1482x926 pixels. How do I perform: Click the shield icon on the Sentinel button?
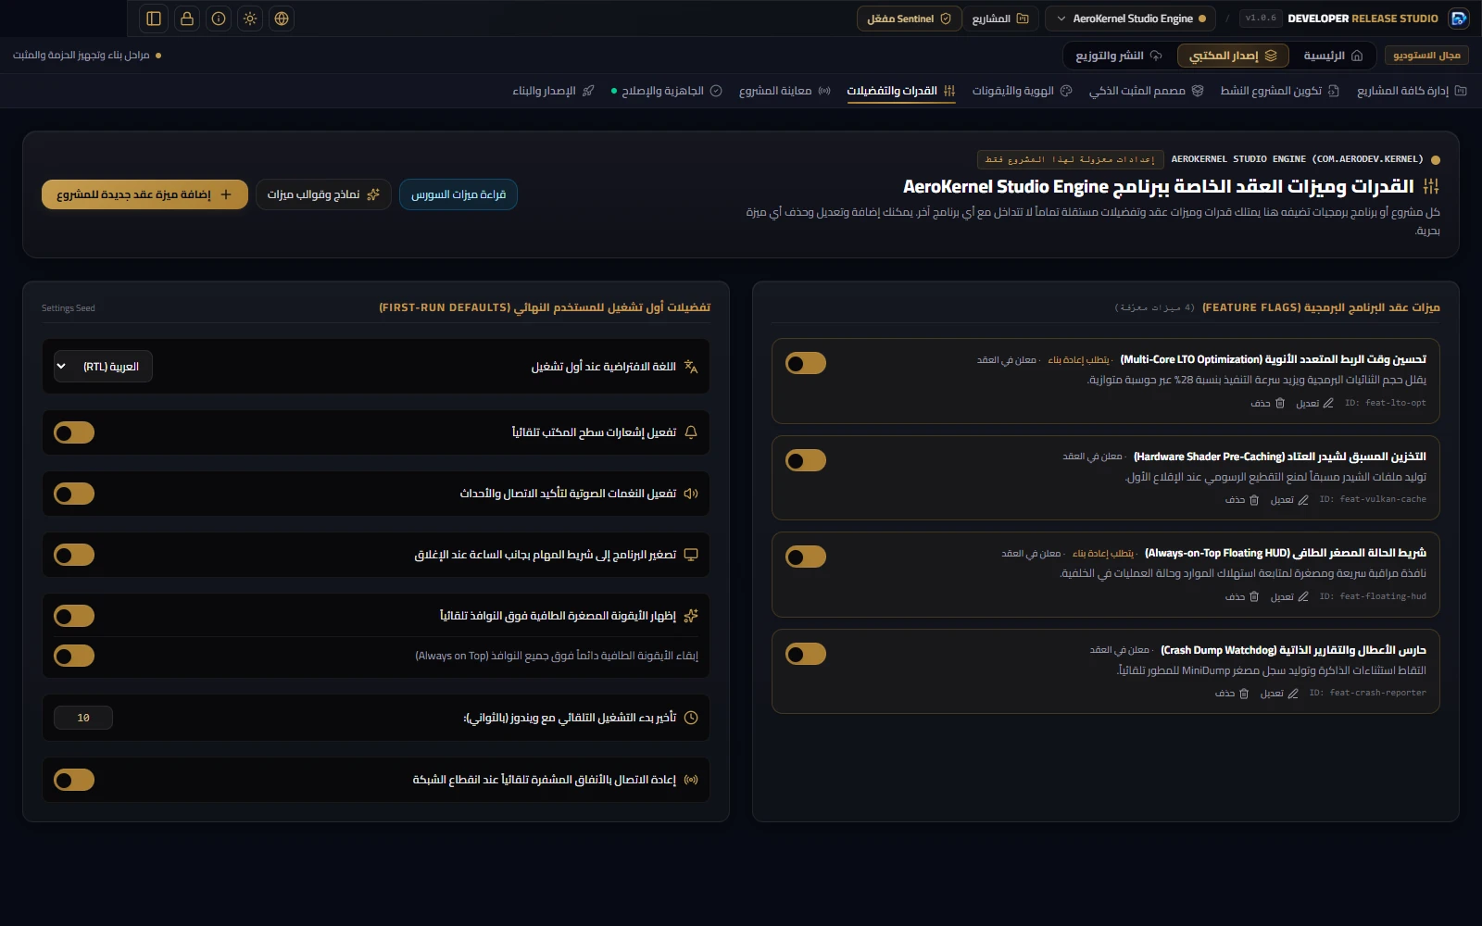tap(946, 19)
